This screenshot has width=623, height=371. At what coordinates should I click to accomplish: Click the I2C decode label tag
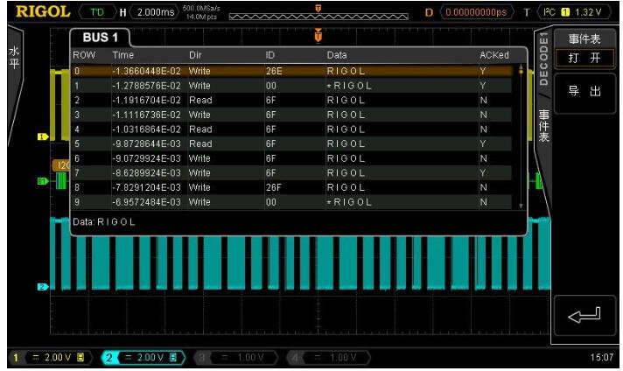[x=61, y=164]
